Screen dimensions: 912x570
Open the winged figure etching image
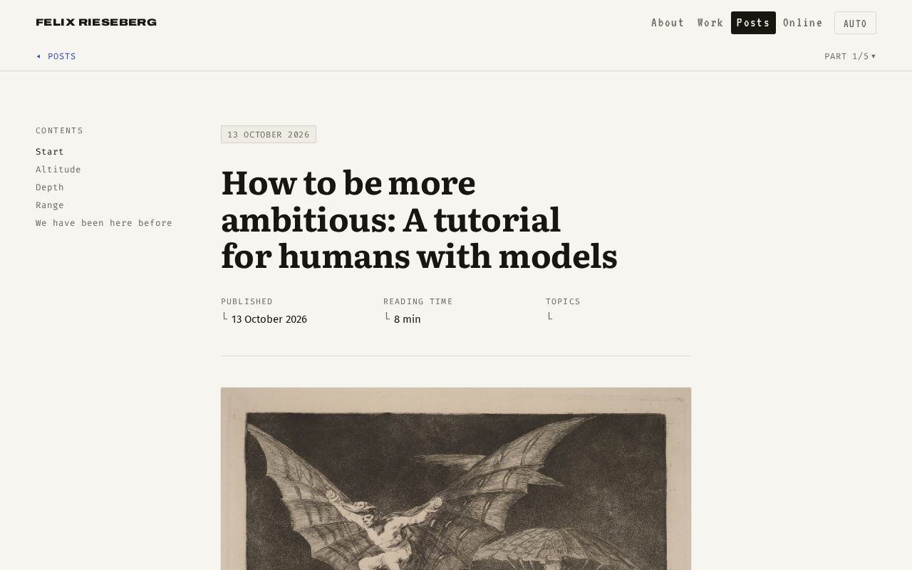coord(456,479)
